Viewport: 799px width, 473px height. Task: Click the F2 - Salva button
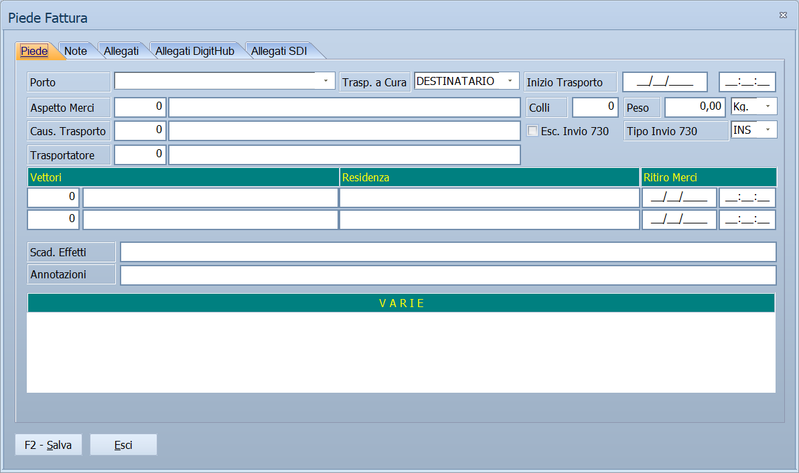pyautogui.click(x=48, y=444)
